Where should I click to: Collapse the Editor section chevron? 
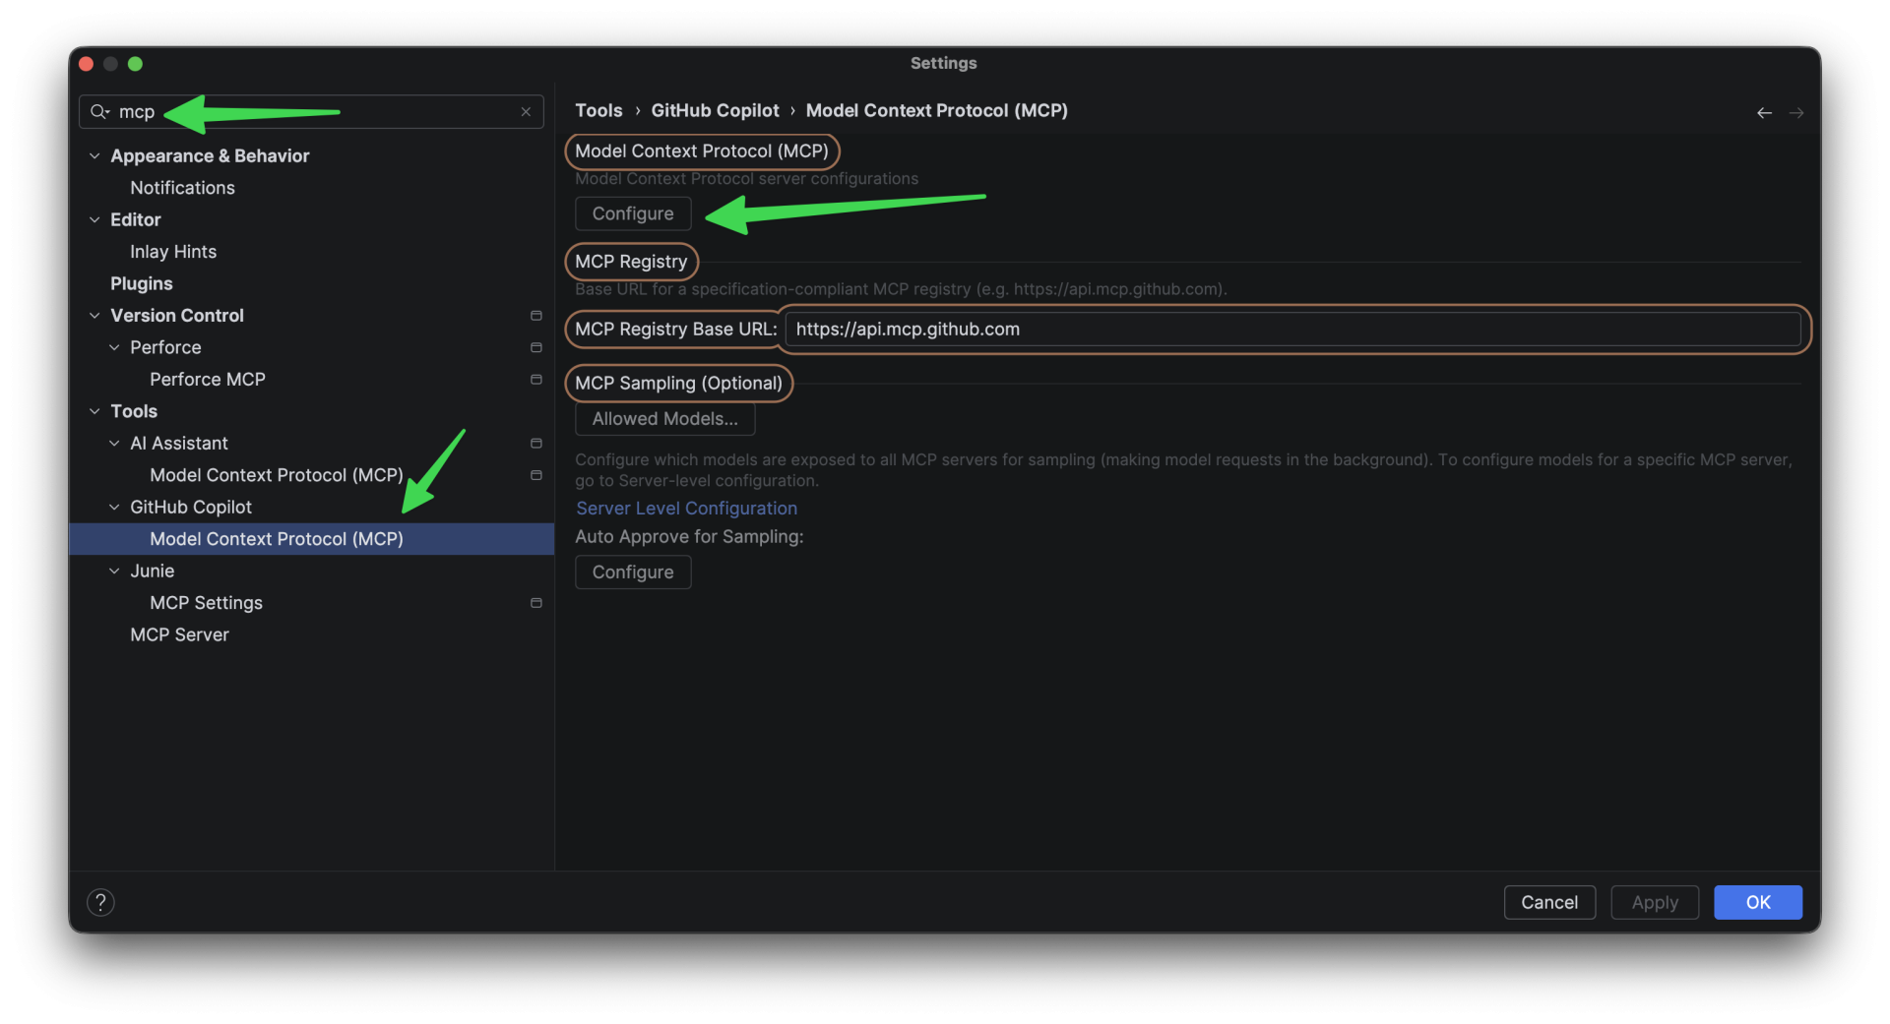pyautogui.click(x=94, y=219)
